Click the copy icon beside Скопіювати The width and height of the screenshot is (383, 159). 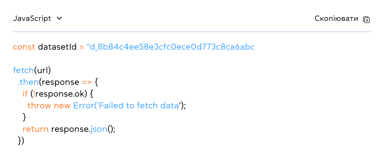pyautogui.click(x=366, y=20)
